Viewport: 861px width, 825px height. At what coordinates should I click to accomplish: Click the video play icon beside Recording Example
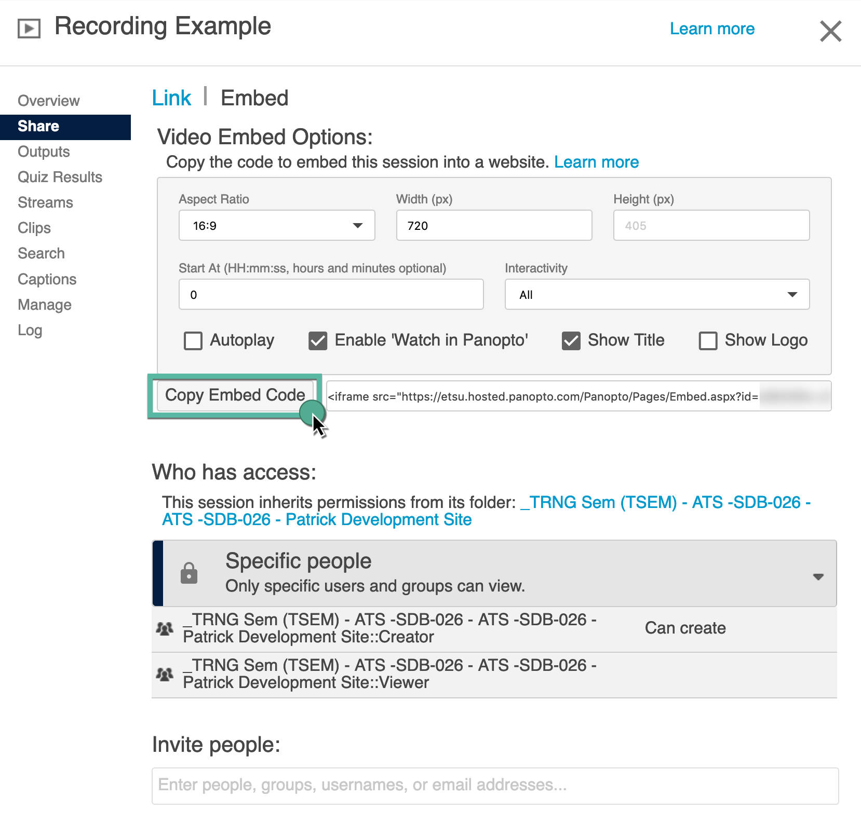pyautogui.click(x=29, y=28)
